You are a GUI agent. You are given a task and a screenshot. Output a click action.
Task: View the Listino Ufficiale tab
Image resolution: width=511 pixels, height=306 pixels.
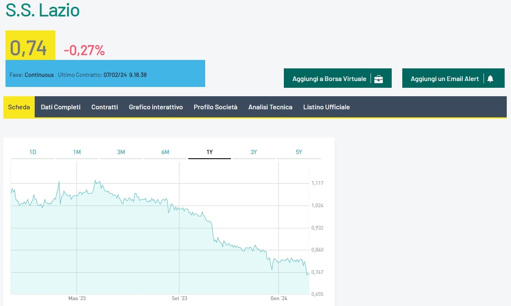tap(327, 107)
